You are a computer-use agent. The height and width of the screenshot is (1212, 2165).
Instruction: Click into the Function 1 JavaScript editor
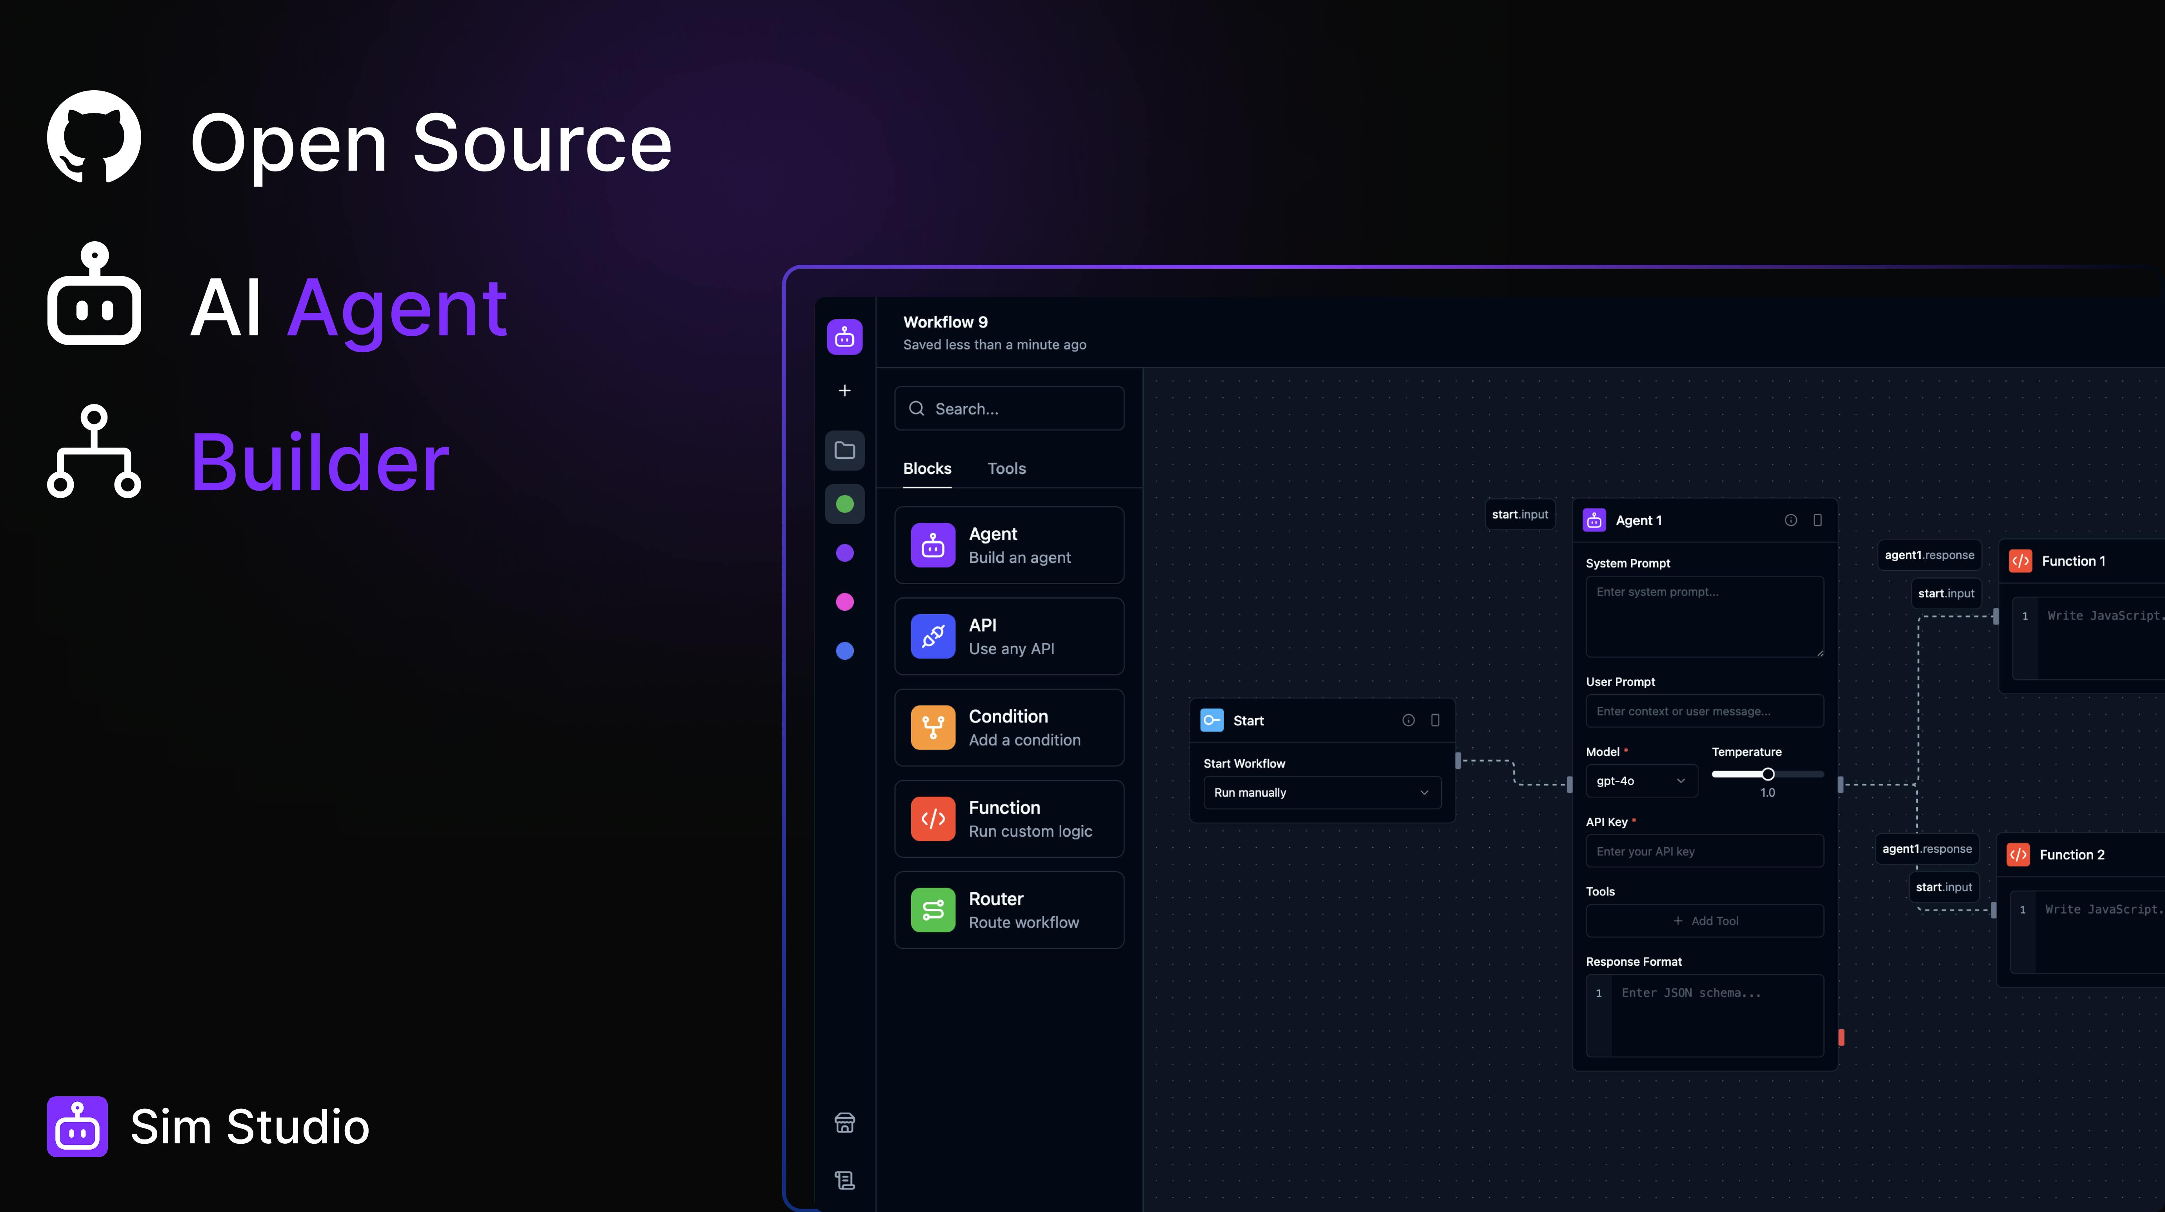2089,639
